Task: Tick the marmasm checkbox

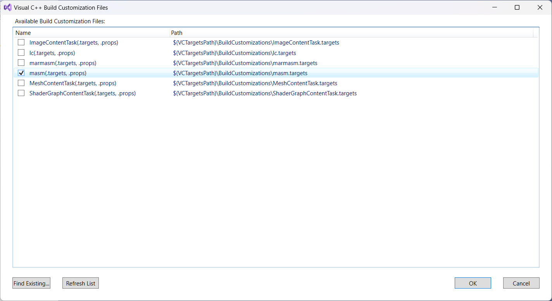Action: pos(21,63)
